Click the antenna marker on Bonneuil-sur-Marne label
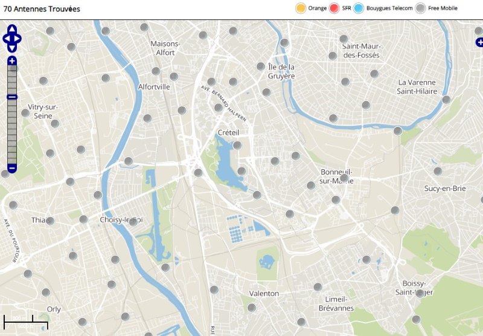Viewport: 483px width, 336px height. coord(344,178)
